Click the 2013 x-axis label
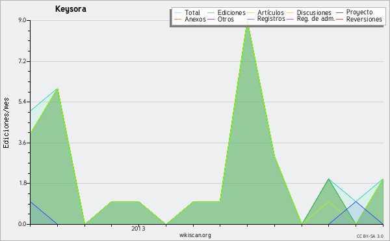Screen dimensions: 390x241 coord(138,229)
